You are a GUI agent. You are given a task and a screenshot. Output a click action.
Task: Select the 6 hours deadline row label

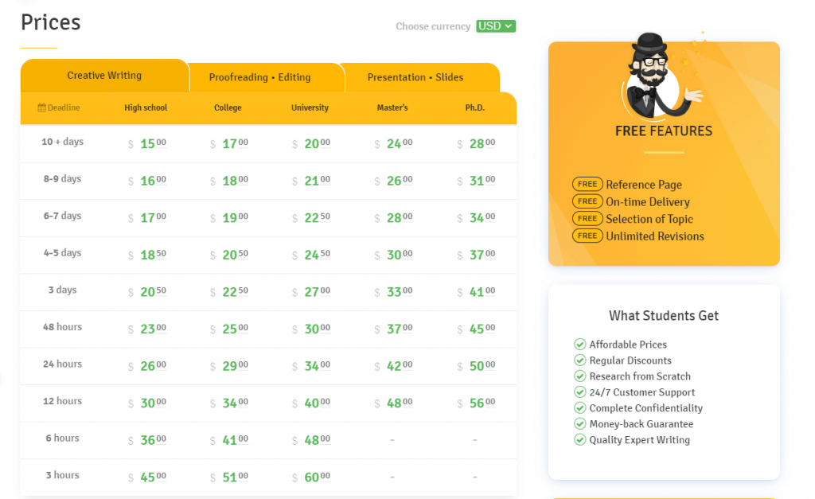coord(62,438)
